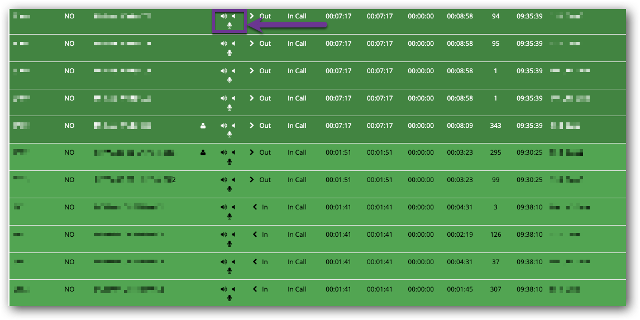Click the value 99 in the table
This screenshot has height=320, width=640.
point(495,180)
